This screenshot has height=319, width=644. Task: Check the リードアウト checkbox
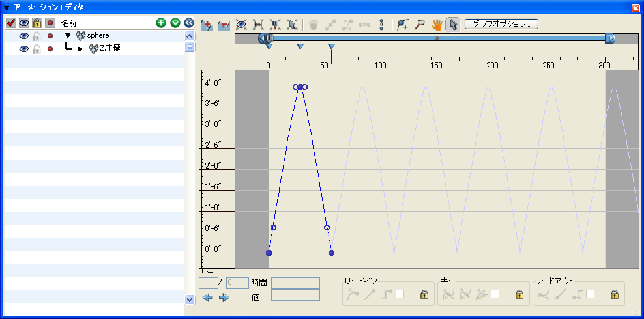point(590,294)
